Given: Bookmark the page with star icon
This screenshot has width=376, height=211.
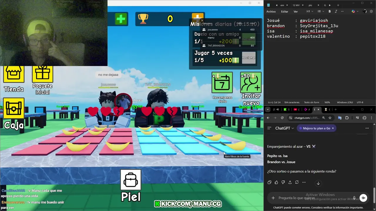Looking at the screenshot, I should click(330, 118).
